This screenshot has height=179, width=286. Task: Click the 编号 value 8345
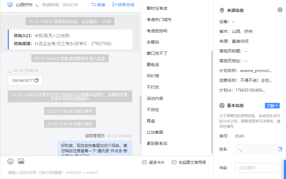click(x=240, y=136)
